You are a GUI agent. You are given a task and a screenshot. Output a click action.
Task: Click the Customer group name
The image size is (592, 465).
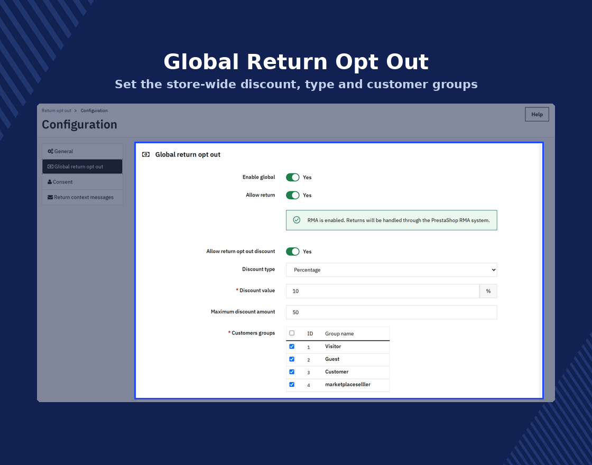click(x=337, y=372)
